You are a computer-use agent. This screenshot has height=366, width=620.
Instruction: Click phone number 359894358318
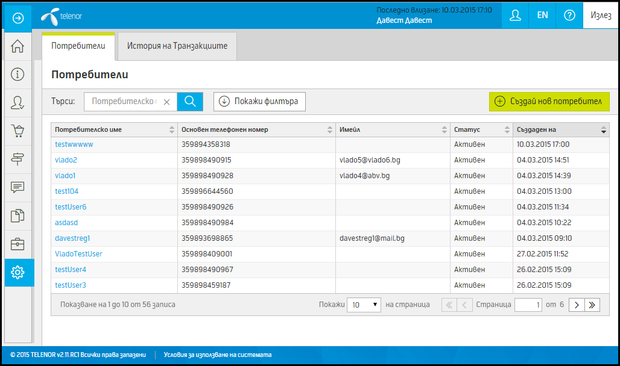point(206,144)
